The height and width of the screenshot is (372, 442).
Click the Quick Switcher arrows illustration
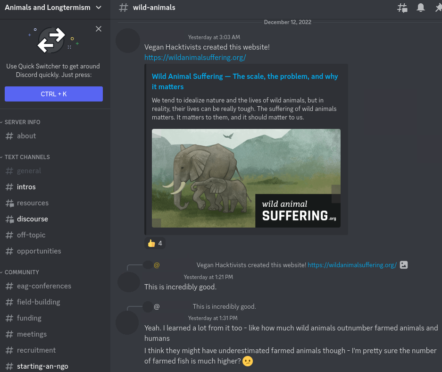tap(51, 40)
